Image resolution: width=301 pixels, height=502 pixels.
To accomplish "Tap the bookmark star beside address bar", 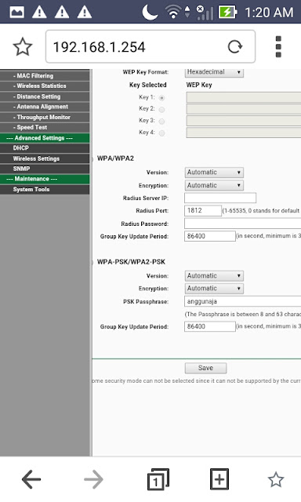I will click(x=23, y=47).
